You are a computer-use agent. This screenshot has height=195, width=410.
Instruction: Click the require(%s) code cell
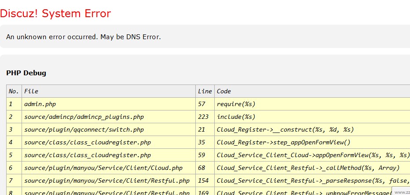tap(236, 104)
